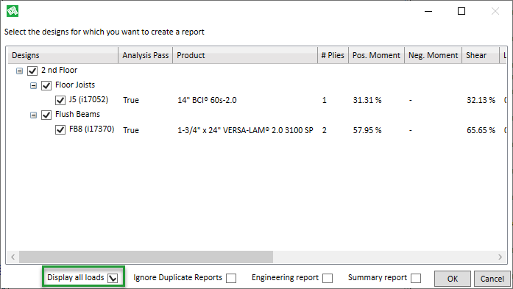
Task: Click the Product column header
Action: point(245,55)
